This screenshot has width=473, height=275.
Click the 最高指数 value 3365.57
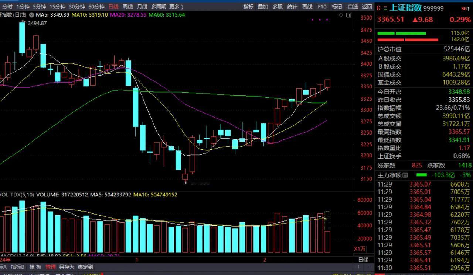(458, 132)
